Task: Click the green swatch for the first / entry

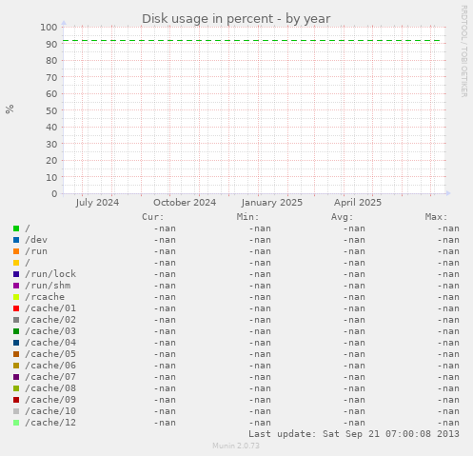Action: (16, 228)
